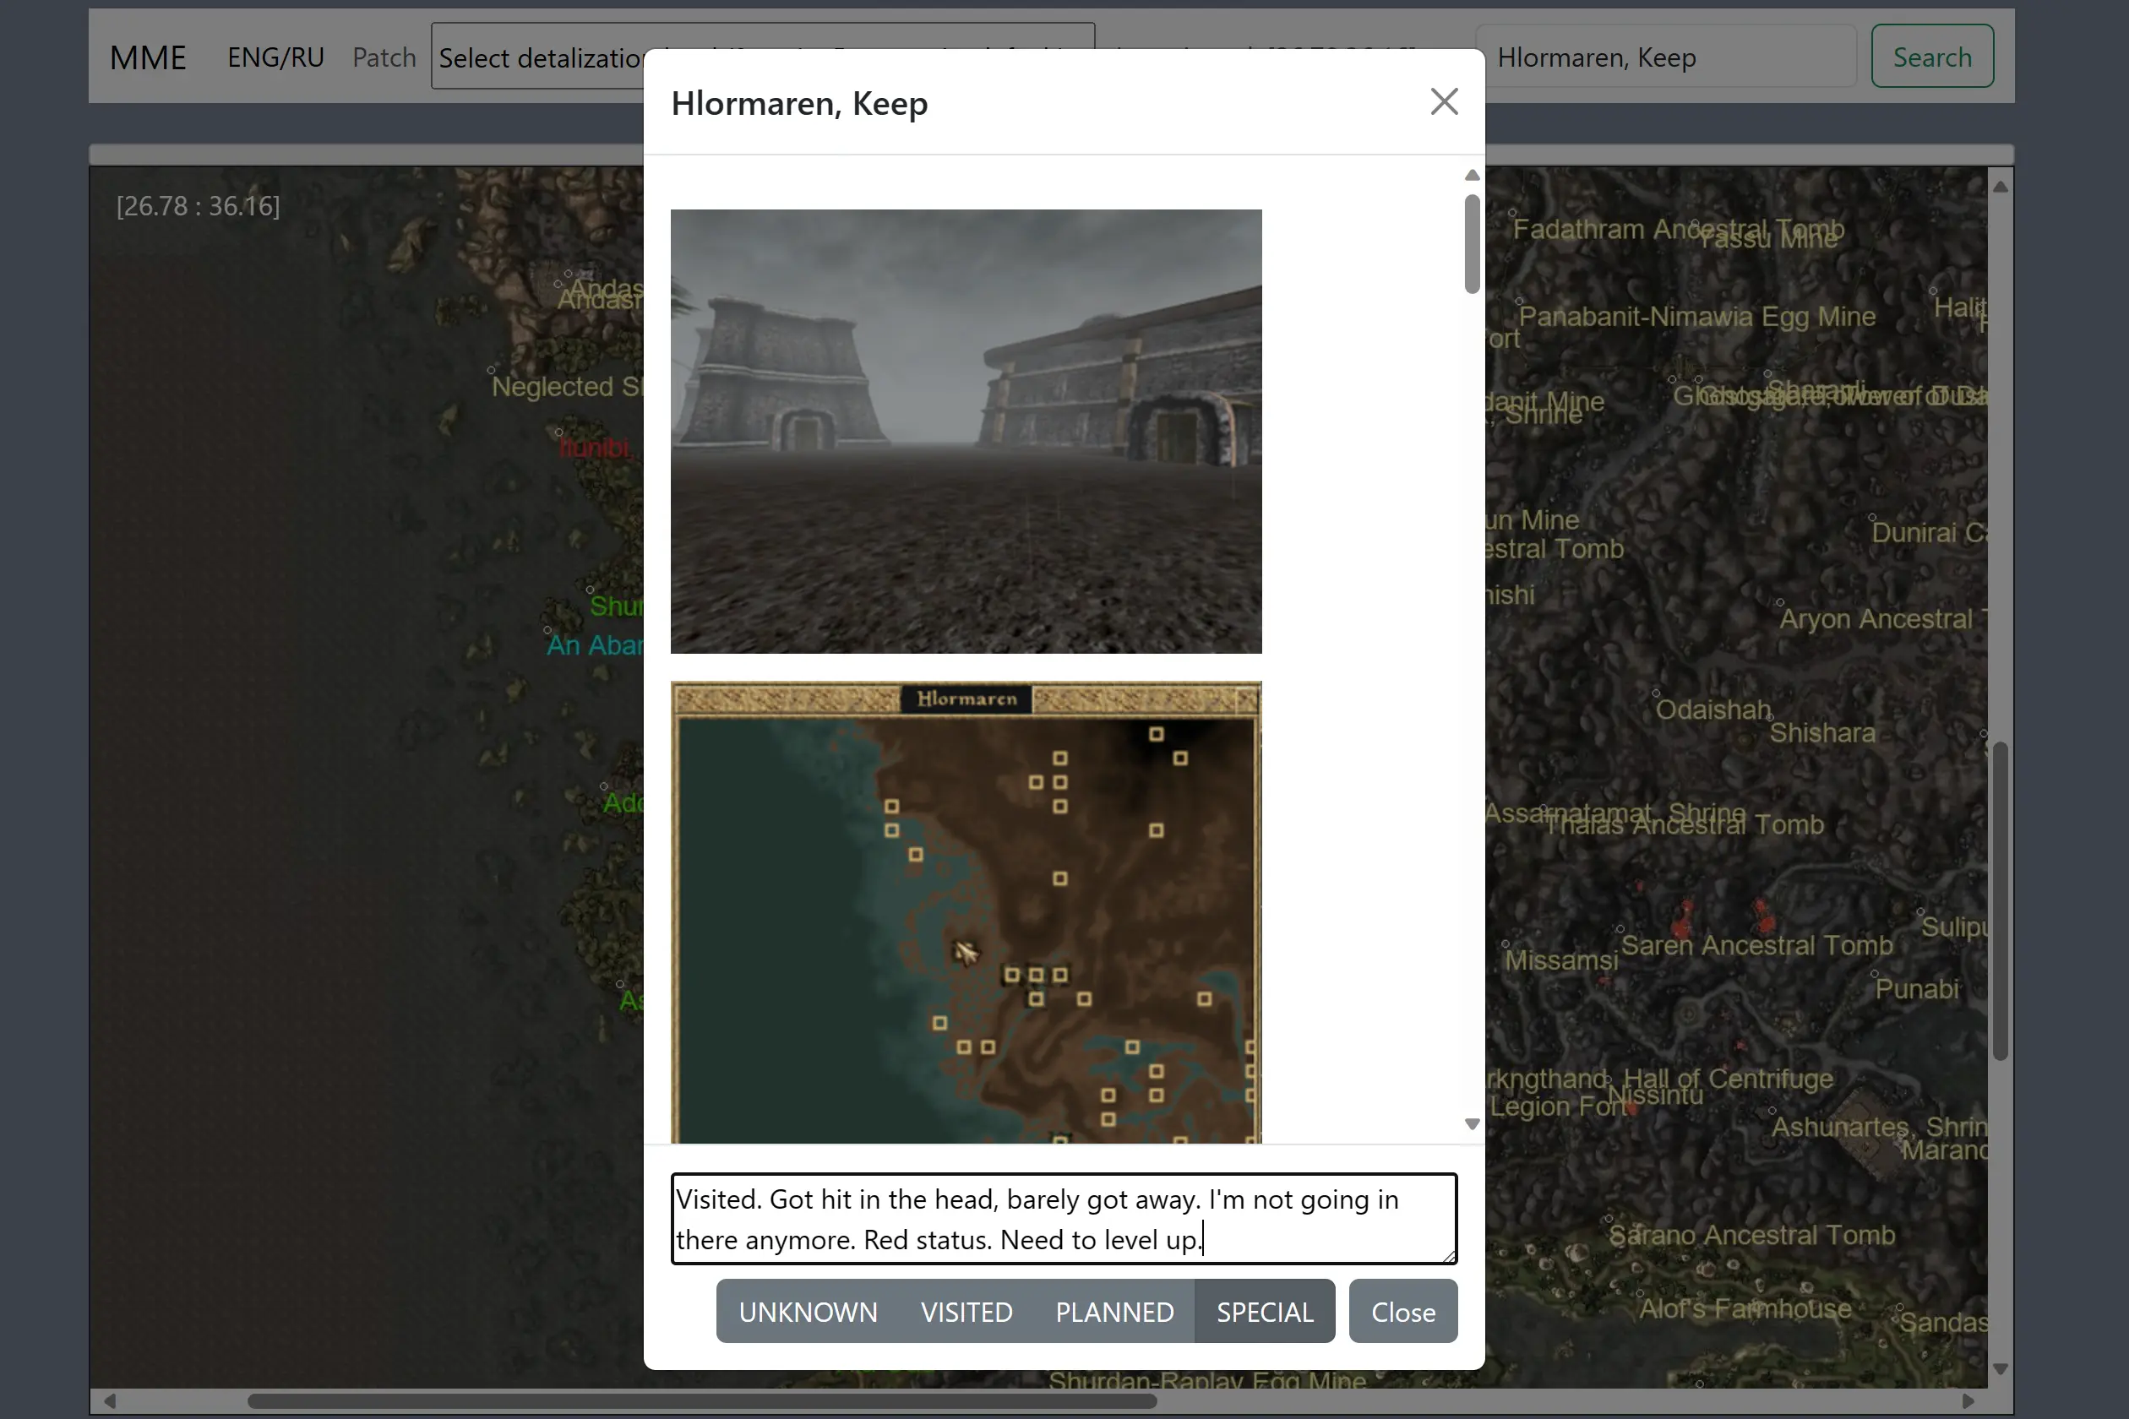This screenshot has width=2129, height=1419.
Task: Mark location as VISITED
Action: pyautogui.click(x=966, y=1311)
